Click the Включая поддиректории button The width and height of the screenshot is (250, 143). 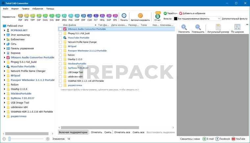click(73, 132)
